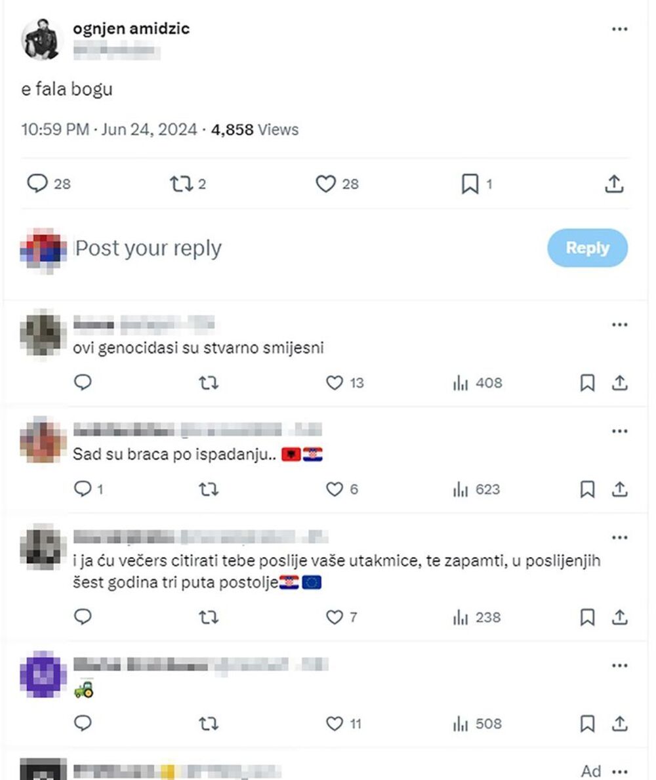Click the Post your reply field
The image size is (656, 780).
pyautogui.click(x=148, y=248)
